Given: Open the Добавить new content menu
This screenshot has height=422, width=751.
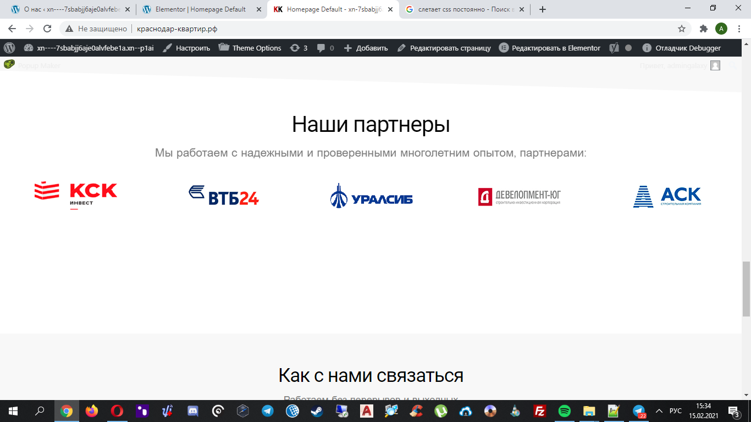Looking at the screenshot, I should point(366,48).
